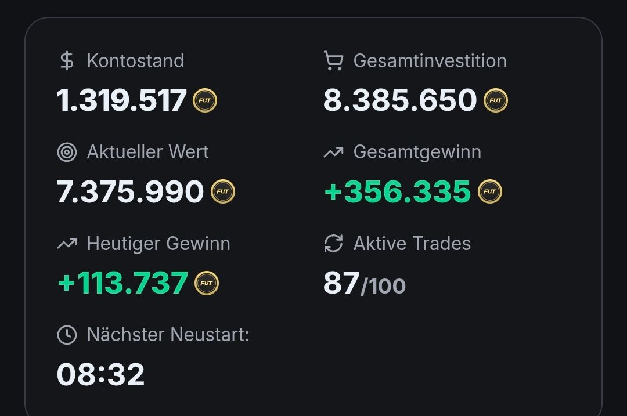Click the trend arrow icon beside Gesamtgewinn
The height and width of the screenshot is (416, 627).
[333, 153]
